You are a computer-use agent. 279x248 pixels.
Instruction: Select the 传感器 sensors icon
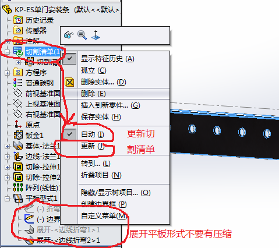tap(18, 30)
